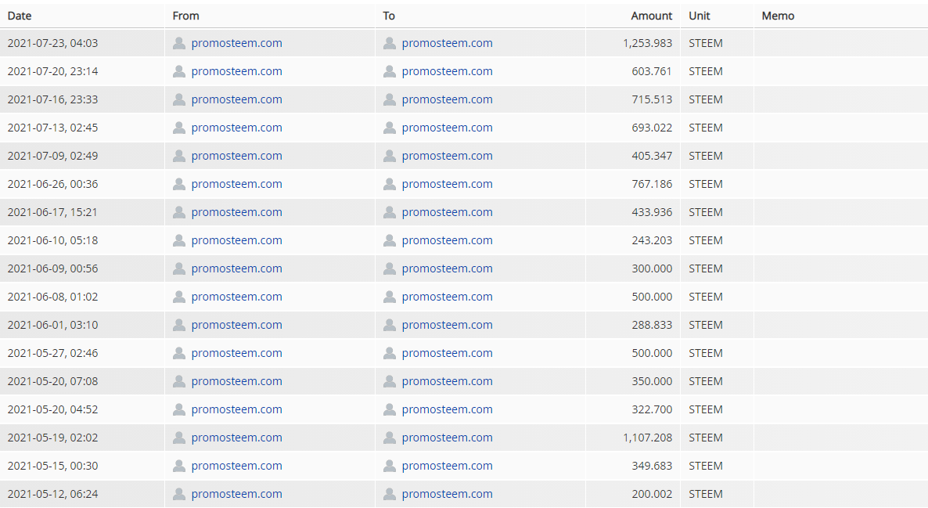Select the amount 693.022

click(652, 128)
